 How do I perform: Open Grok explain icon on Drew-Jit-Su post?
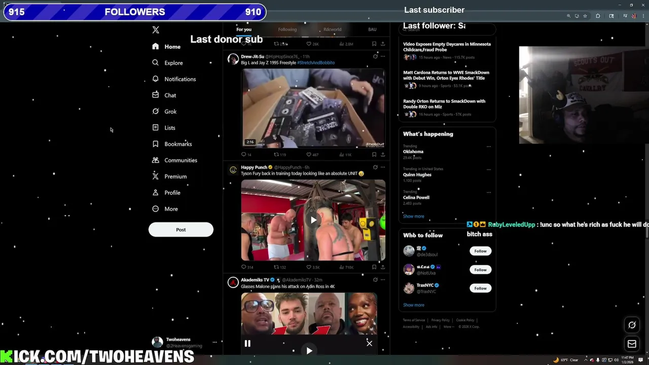point(375,56)
